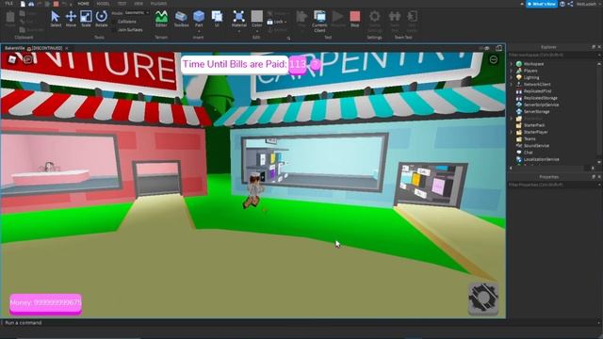This screenshot has width=603, height=339.
Task: Open the Mode Geometric dropdown
Action: (137, 12)
